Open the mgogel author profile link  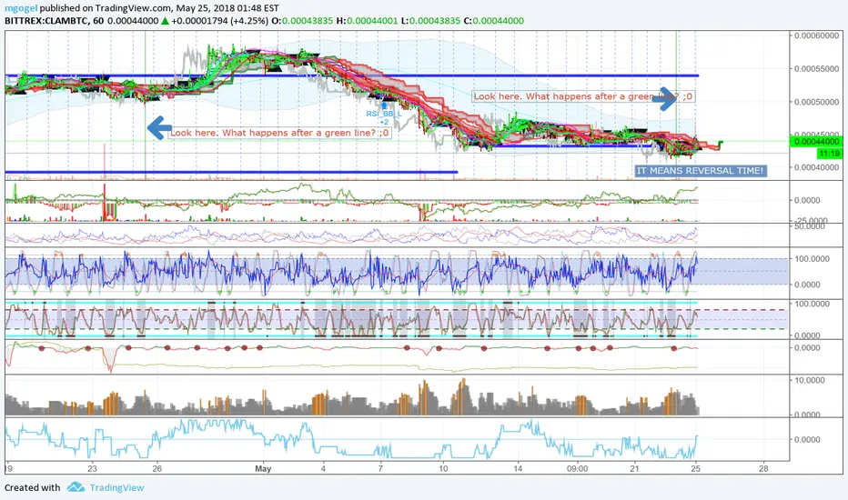tap(21, 8)
